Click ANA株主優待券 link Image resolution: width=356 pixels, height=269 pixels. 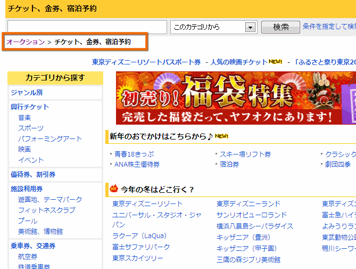tap(137, 165)
